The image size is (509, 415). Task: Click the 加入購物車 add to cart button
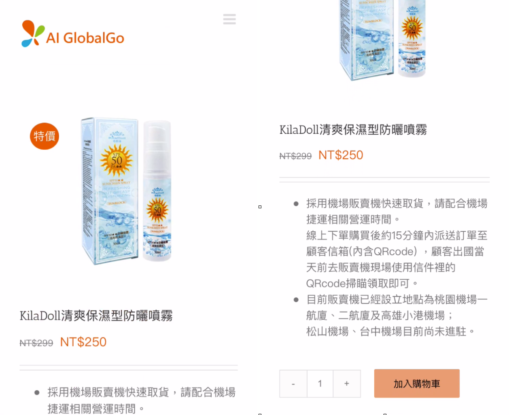417,383
